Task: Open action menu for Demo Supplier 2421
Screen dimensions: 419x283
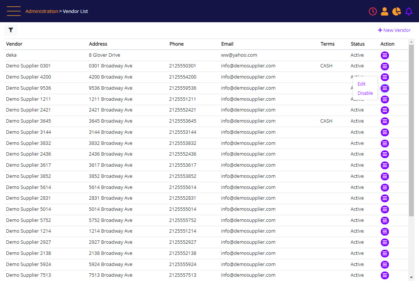Action: click(x=384, y=110)
